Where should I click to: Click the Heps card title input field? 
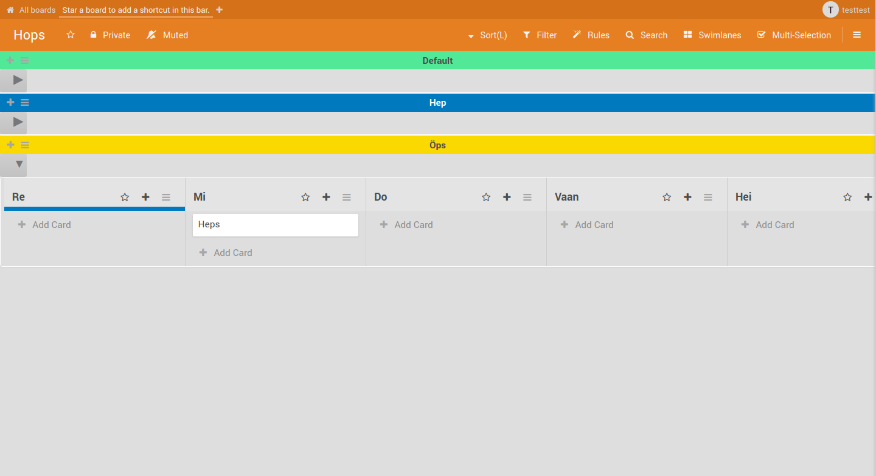pyautogui.click(x=275, y=224)
